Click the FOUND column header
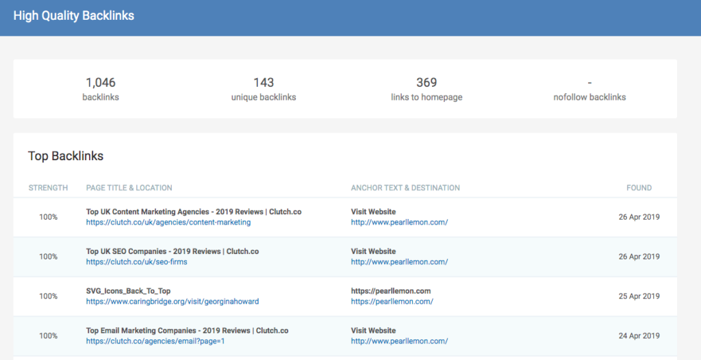This screenshot has width=701, height=360. pos(639,188)
